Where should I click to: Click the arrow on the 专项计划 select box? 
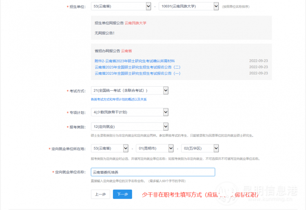[x=165, y=112]
